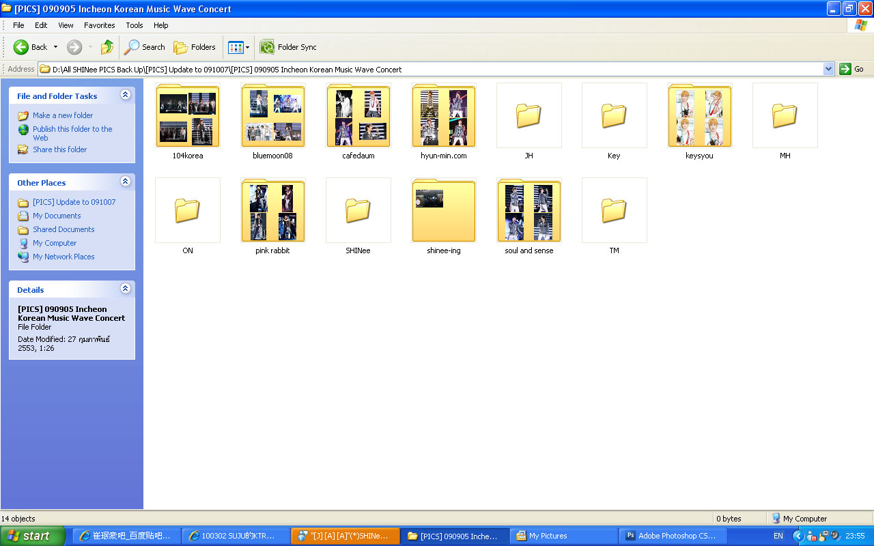Select the TM folder icon
This screenshot has width=874, height=546.
tap(615, 210)
